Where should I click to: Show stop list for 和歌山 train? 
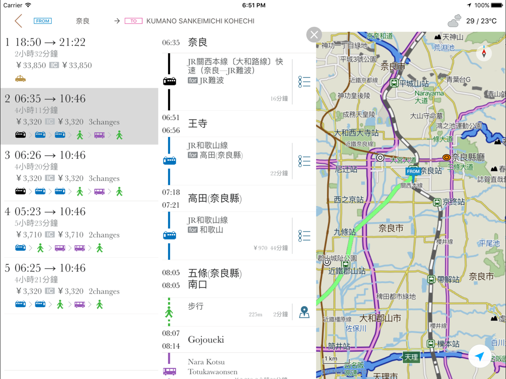[304, 235]
